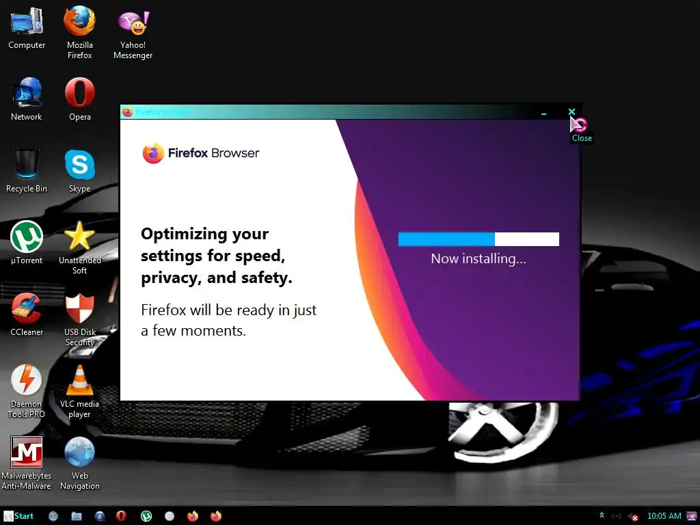Viewport: 700px width, 525px height.
Task: Select the µTorrent desktop icon
Action: point(27,243)
